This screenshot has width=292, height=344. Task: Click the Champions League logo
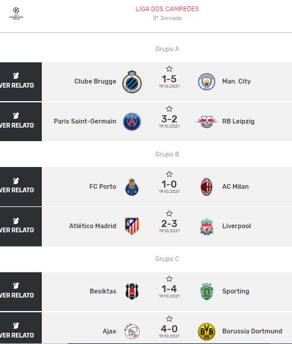16,14
